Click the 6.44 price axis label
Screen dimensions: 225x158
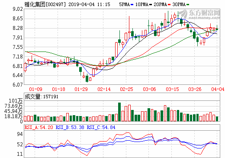[x=18, y=75]
